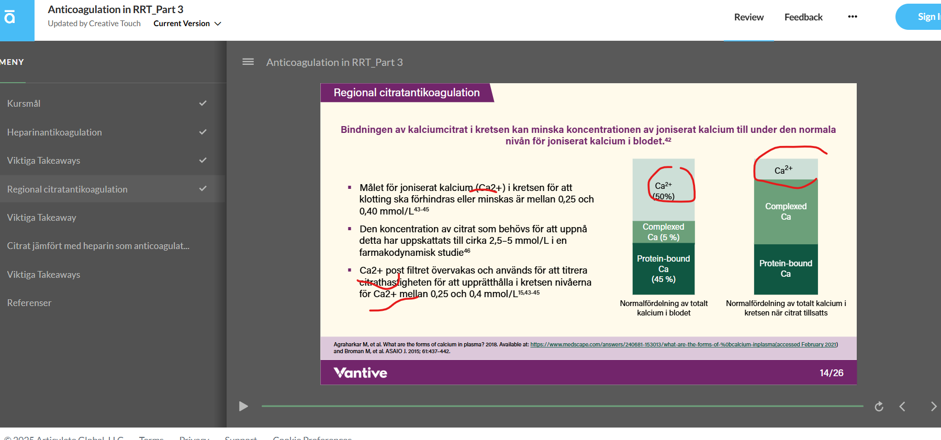This screenshot has height=440, width=941.
Task: Open the Current Version dropdown
Action: [x=187, y=24]
